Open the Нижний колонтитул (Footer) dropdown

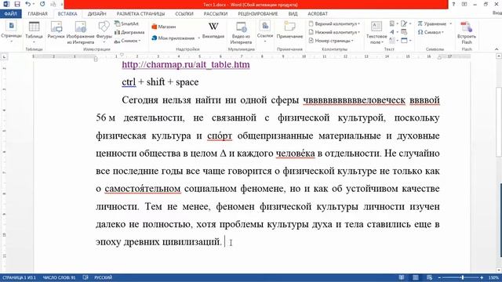coord(334,32)
